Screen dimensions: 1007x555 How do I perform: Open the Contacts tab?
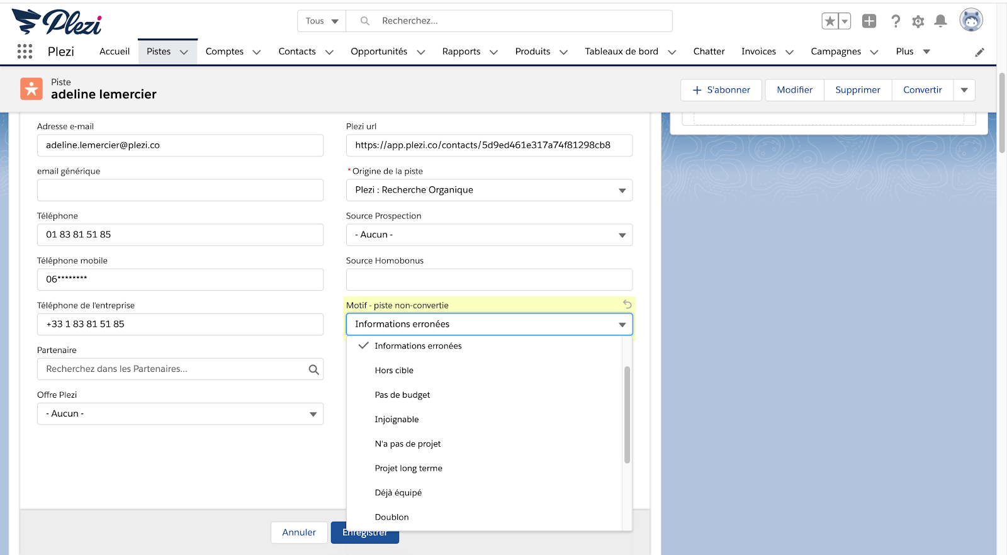pos(297,52)
